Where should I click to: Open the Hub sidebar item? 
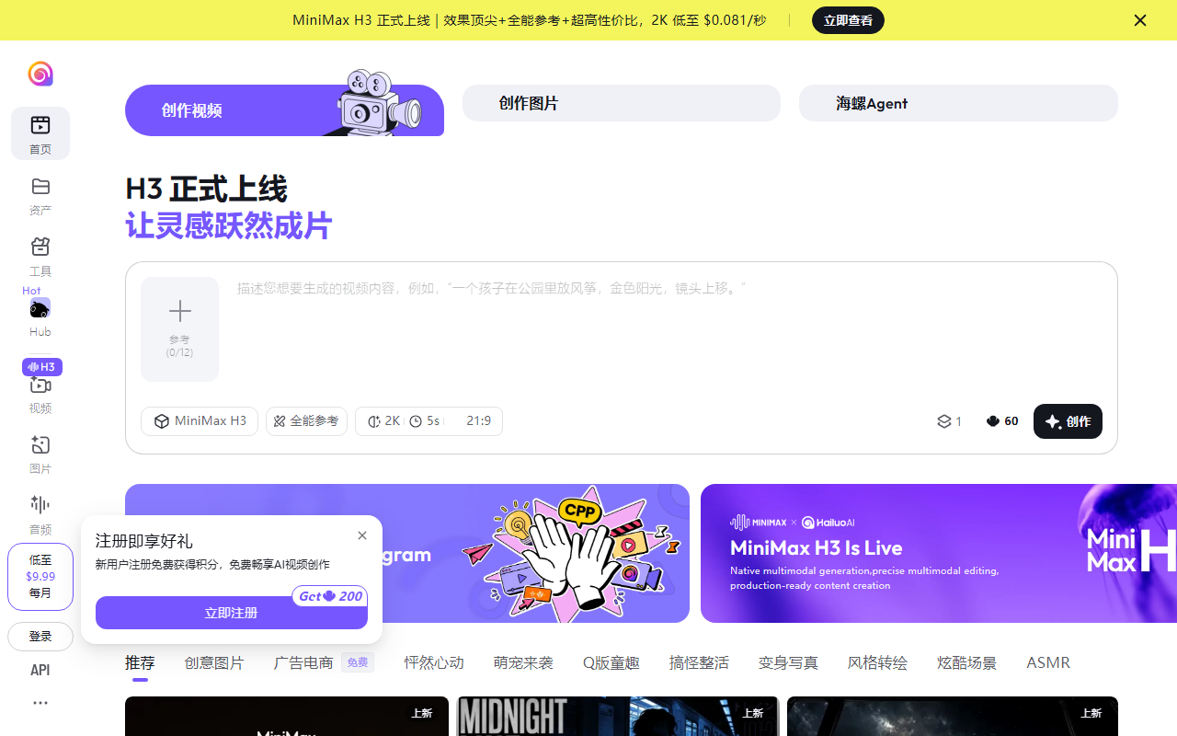tap(40, 317)
